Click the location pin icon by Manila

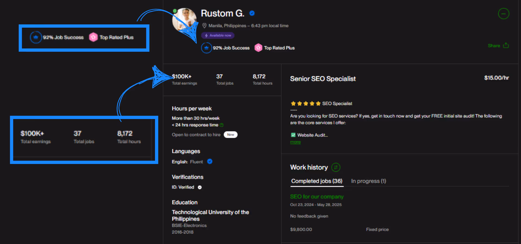[204, 26]
